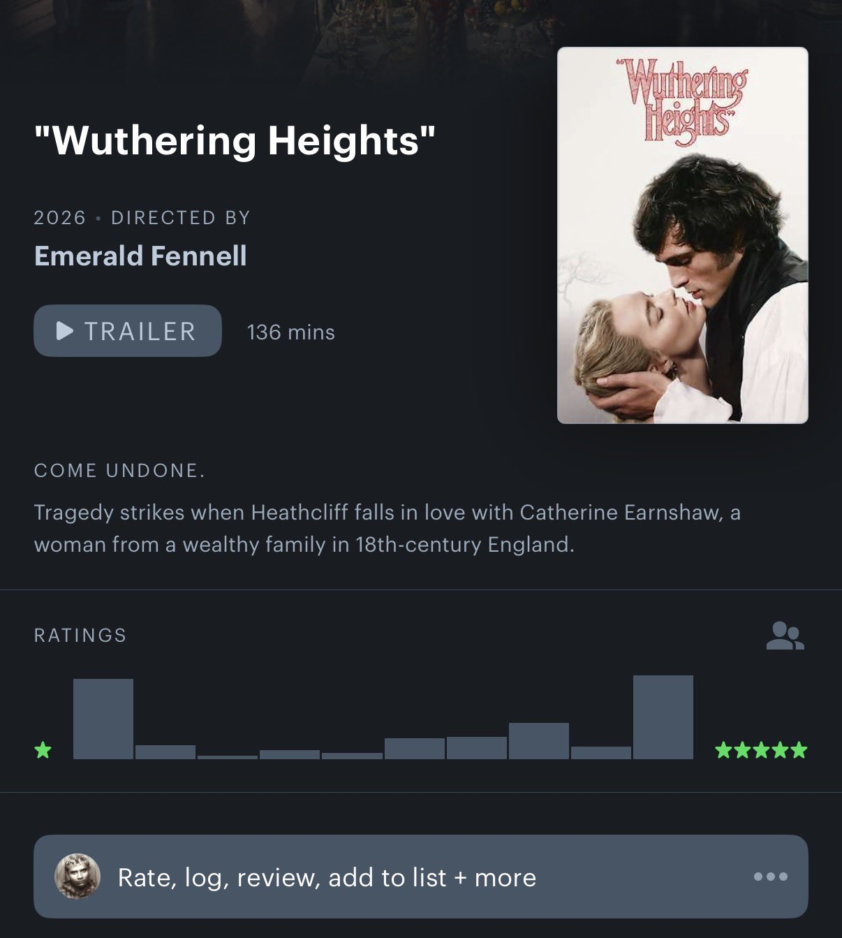Select the half-star ratings bar
Screen dimensions: 842x938
pos(103,719)
